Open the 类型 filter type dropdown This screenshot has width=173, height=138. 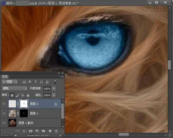click(x=10, y=82)
